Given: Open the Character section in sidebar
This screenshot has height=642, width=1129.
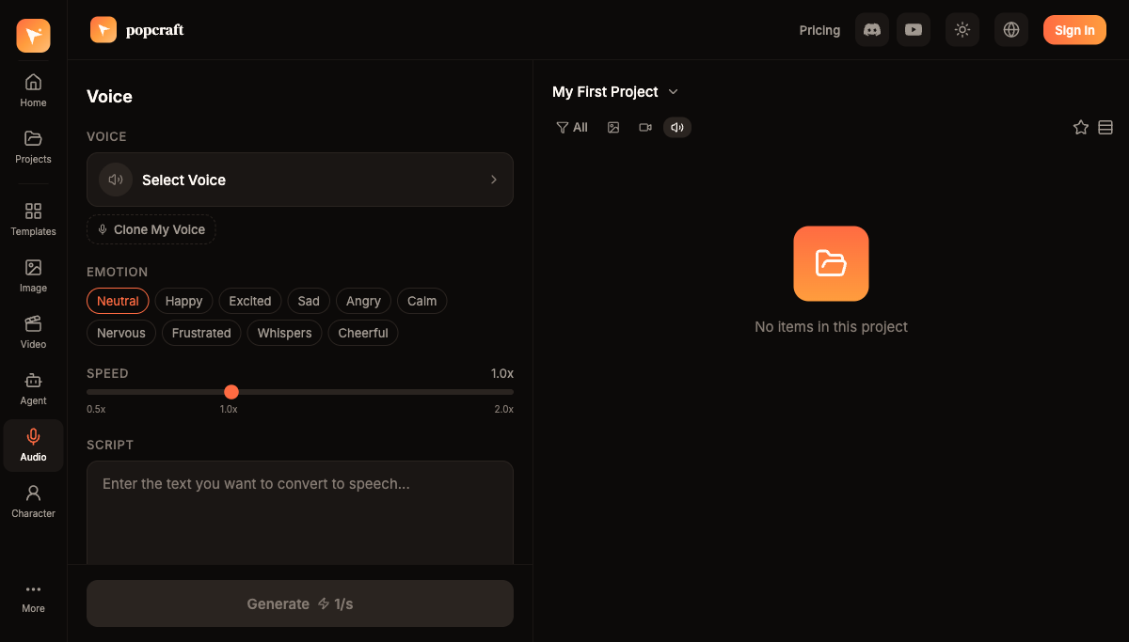Looking at the screenshot, I should [x=33, y=501].
